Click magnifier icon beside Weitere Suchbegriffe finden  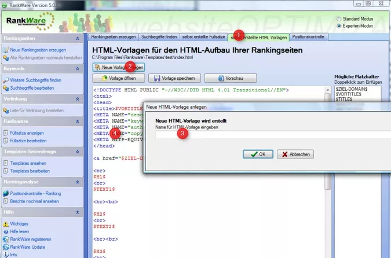[6, 80]
